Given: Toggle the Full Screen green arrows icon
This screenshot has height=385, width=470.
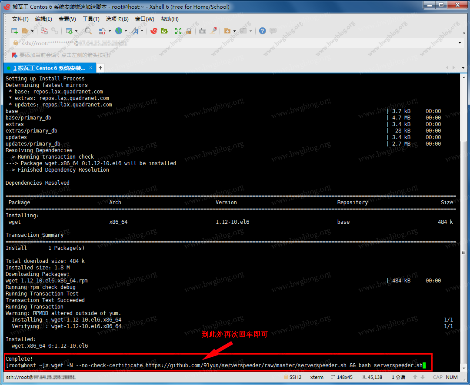Looking at the screenshot, I should click(x=178, y=31).
